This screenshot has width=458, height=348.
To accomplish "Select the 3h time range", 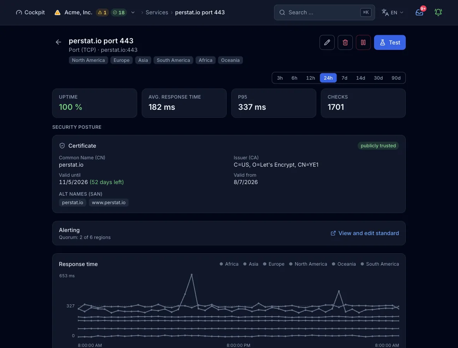I will point(280,78).
